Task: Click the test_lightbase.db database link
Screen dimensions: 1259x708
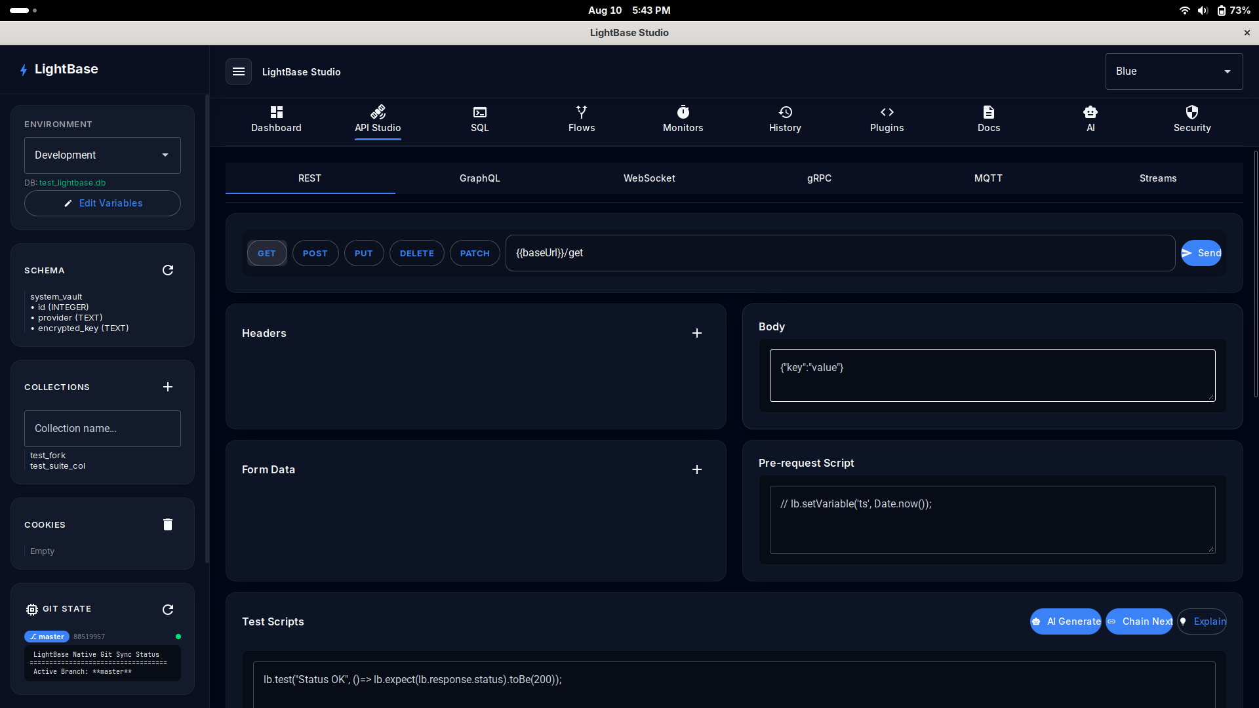Action: 72,183
